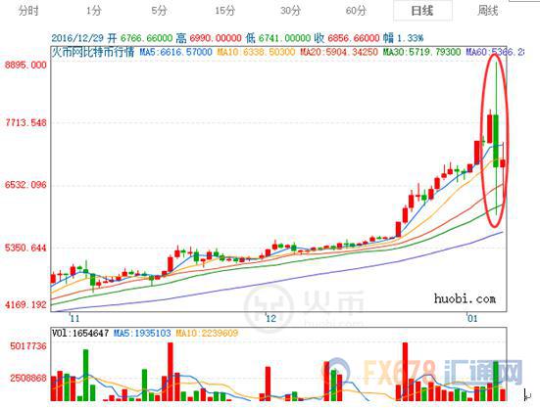The width and height of the screenshot is (540, 408).
Task: Click the VOL:1654647 volume label
Action: 80,333
